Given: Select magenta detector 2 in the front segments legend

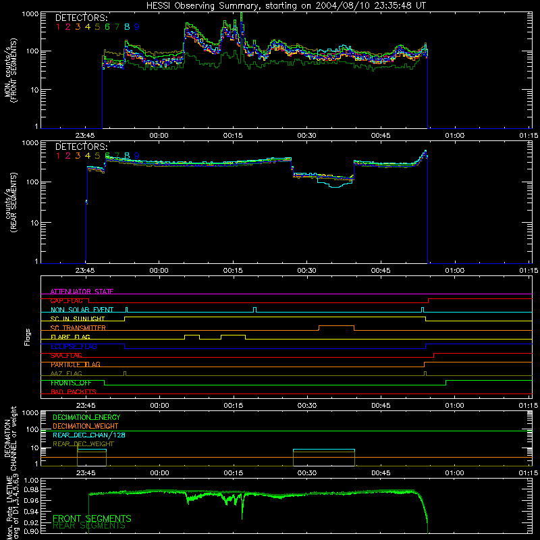Looking at the screenshot, I should point(68,27).
